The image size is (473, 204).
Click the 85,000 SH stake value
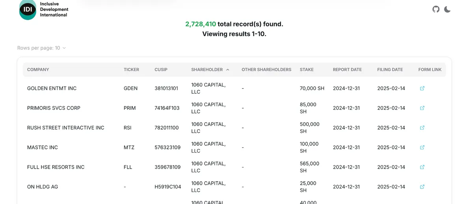pyautogui.click(x=308, y=108)
